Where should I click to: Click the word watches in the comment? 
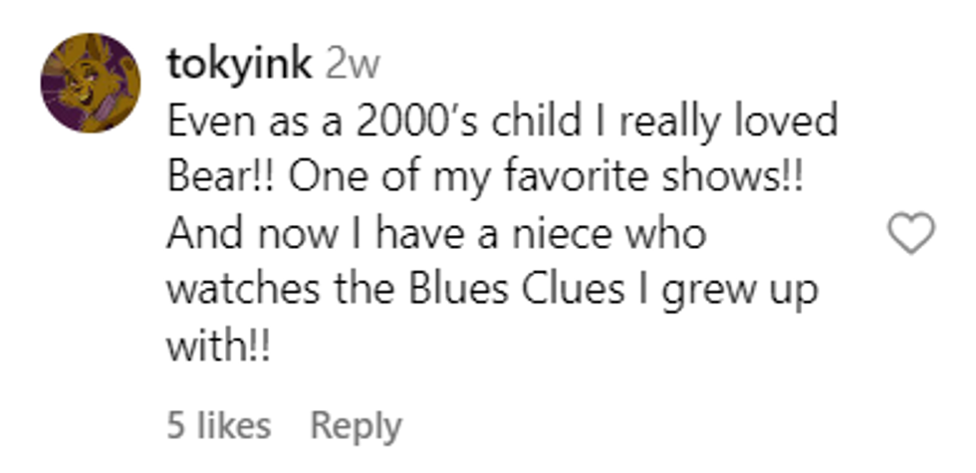(x=237, y=291)
